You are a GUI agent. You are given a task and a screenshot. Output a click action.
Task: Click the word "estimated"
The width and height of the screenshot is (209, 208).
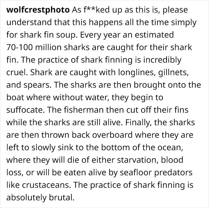pyautogui.click(x=154, y=35)
